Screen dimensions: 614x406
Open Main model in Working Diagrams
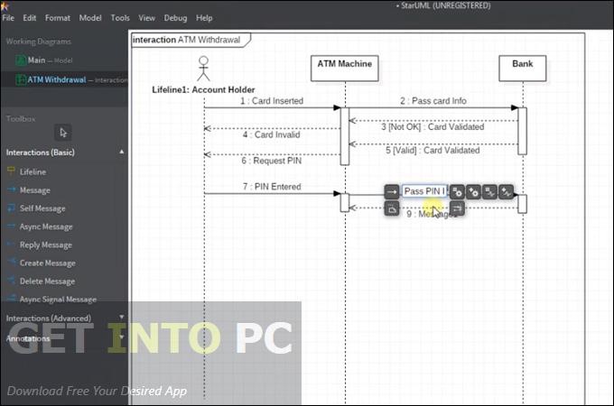[64, 60]
